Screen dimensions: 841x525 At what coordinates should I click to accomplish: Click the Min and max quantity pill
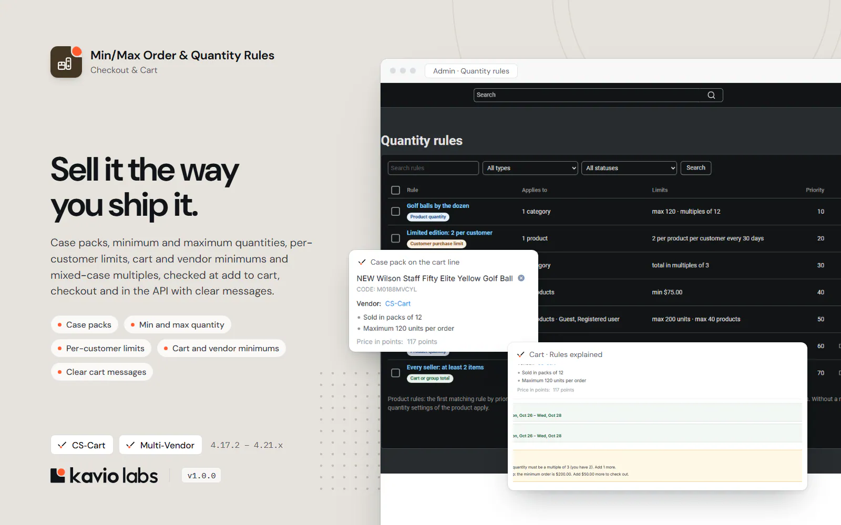click(x=178, y=325)
